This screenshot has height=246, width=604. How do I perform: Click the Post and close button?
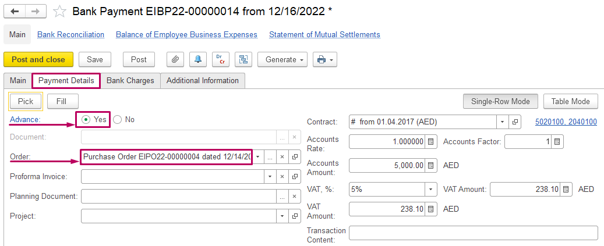pyautogui.click(x=38, y=59)
